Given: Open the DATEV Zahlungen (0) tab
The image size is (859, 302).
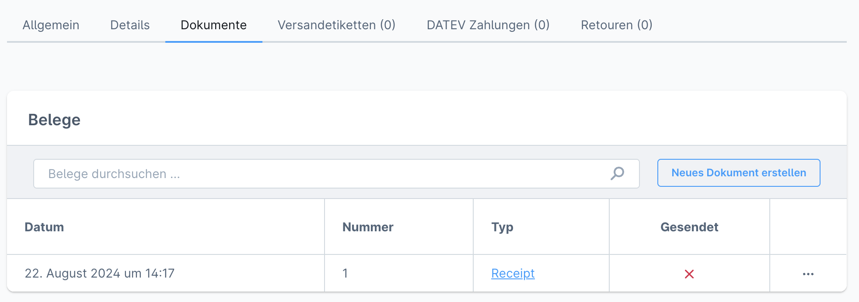Looking at the screenshot, I should (x=488, y=25).
